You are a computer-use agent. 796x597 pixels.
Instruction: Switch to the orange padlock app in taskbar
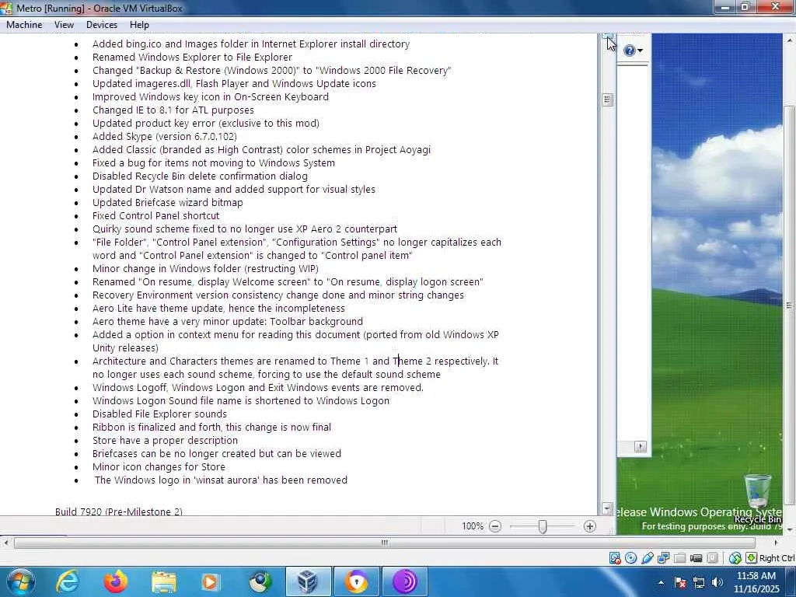tap(356, 581)
